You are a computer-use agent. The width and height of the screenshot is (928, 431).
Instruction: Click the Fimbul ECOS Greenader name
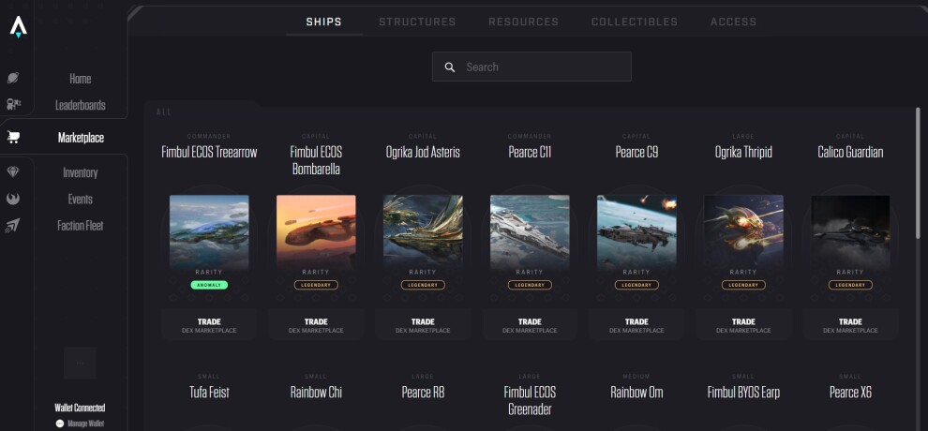pyautogui.click(x=530, y=400)
